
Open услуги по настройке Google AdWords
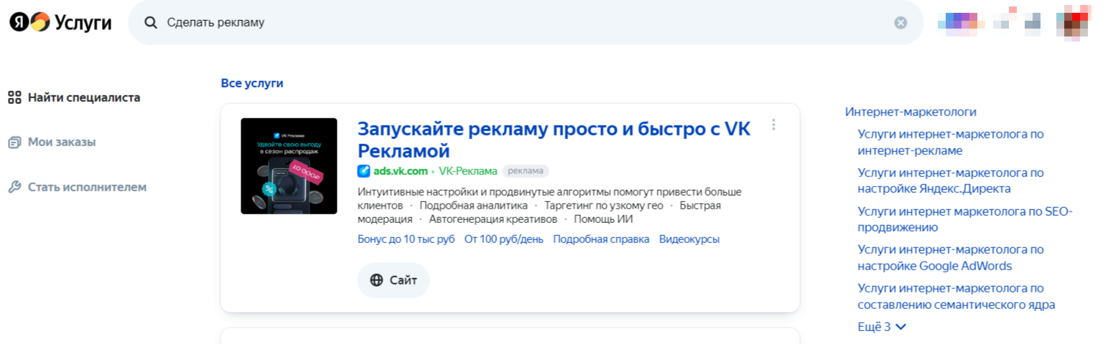point(951,257)
